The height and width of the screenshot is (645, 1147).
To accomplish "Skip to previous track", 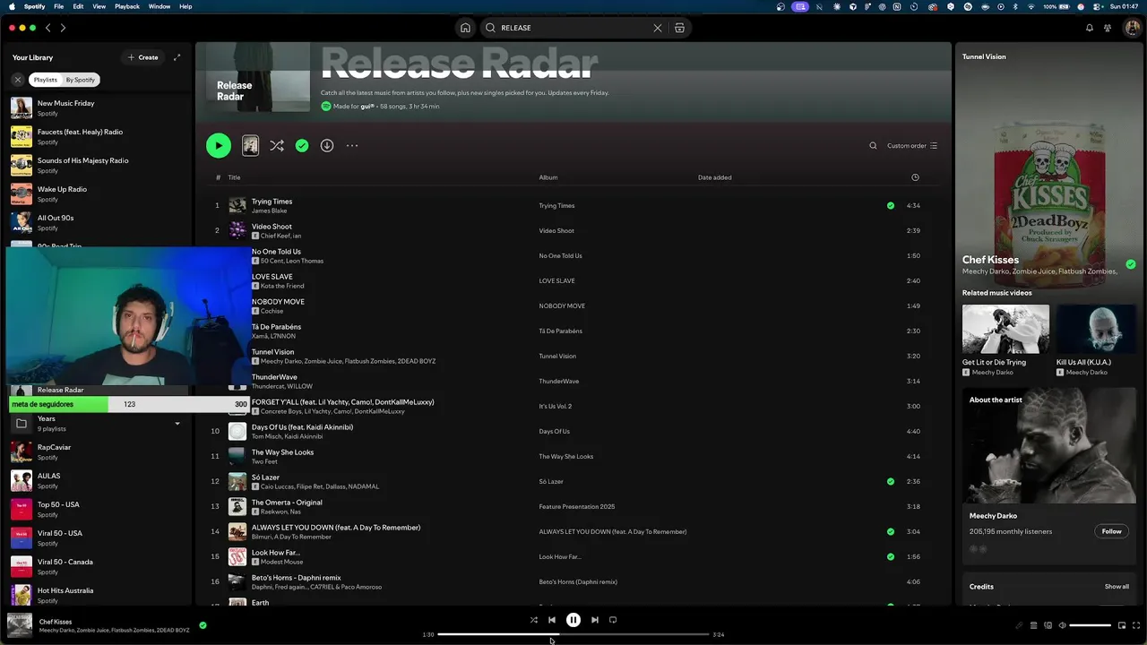I will pyautogui.click(x=552, y=620).
